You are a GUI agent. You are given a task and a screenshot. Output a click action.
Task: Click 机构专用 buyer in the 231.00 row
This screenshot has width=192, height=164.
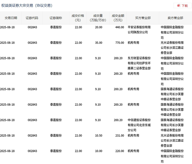click(133, 136)
